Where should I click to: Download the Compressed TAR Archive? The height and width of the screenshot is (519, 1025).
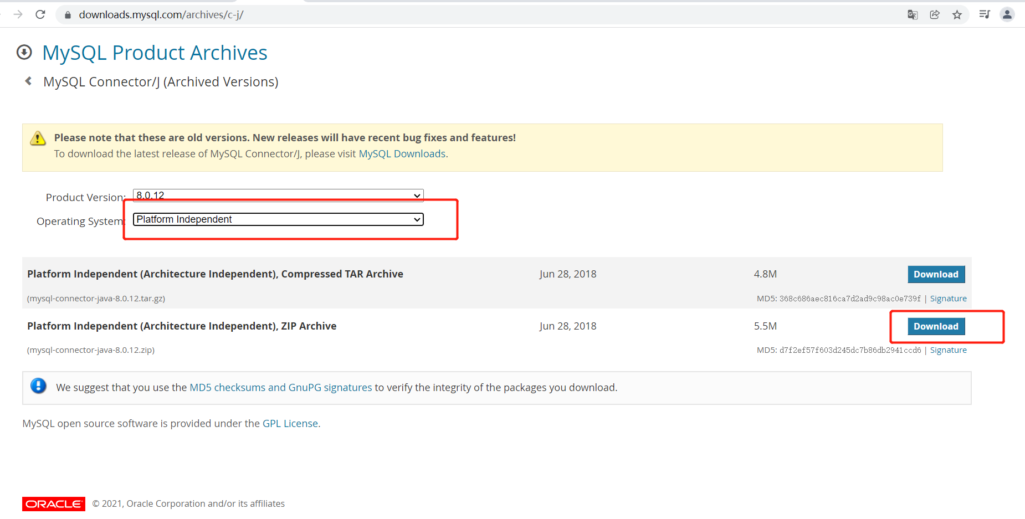(936, 274)
